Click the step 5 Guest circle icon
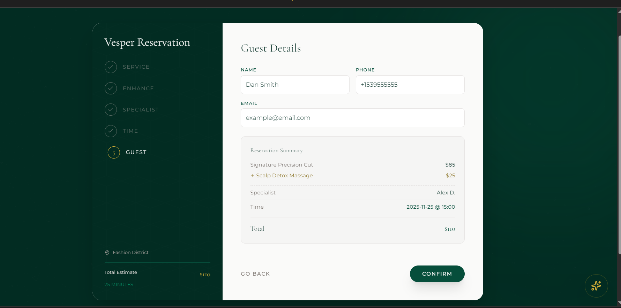The width and height of the screenshot is (621, 308). coord(114,152)
